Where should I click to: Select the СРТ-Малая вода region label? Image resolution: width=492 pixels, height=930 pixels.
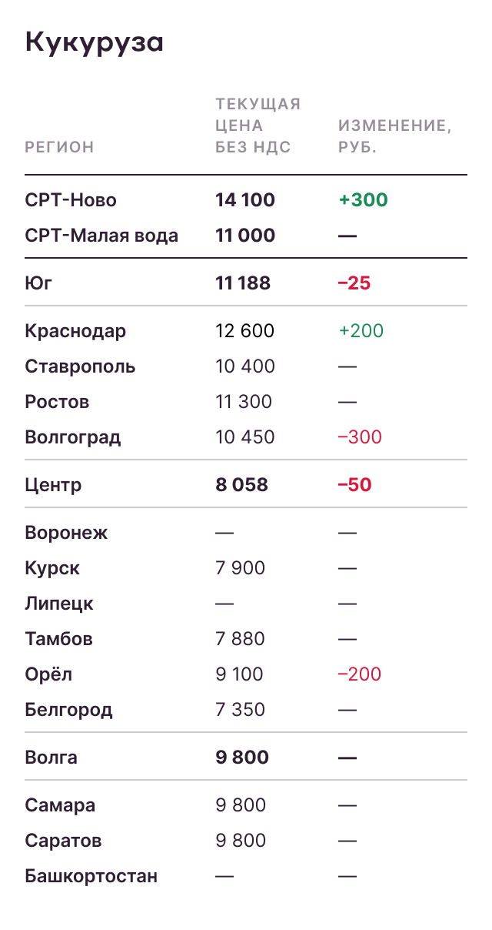point(101,236)
